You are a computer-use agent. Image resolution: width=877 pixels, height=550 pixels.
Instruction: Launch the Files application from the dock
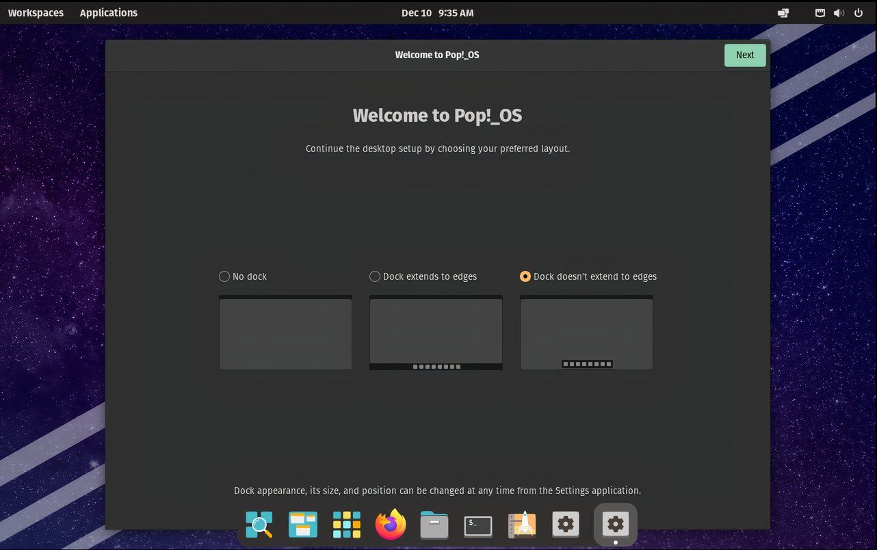tap(434, 525)
